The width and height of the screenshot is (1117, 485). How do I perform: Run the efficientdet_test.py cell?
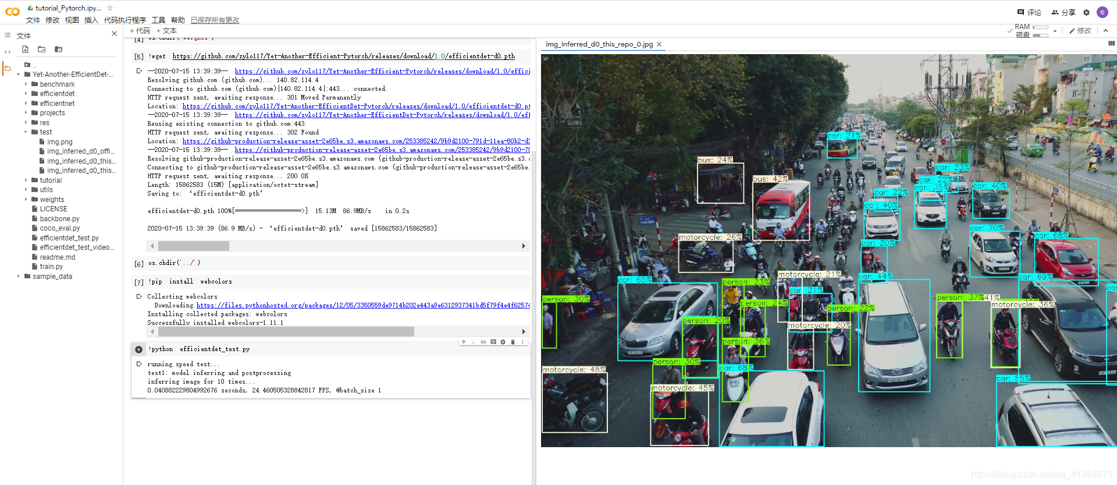(x=138, y=349)
